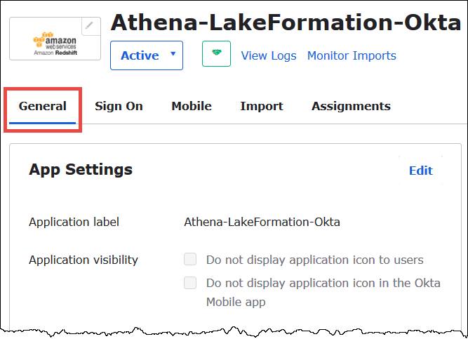The image size is (468, 339).
Task: Click the 'Application label' field name
Action: (74, 222)
